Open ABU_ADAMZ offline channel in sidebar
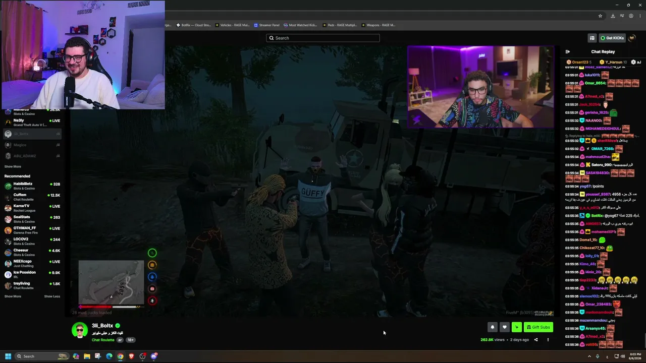 coord(32,156)
